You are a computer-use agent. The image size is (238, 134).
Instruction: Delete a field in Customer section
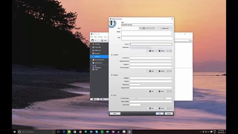coord(161,71)
